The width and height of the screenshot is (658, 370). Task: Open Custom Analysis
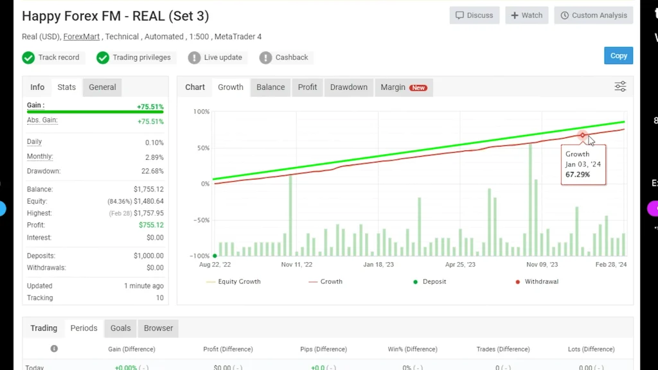click(593, 15)
